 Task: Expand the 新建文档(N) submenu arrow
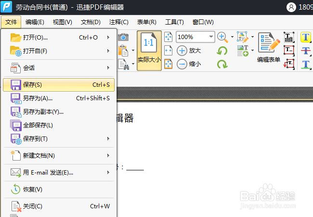coord(108,155)
